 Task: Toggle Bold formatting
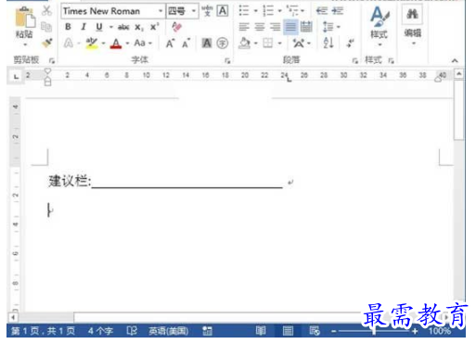click(68, 27)
